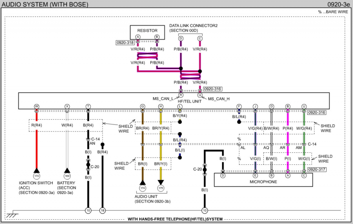Open the 0920-317 connector reference
The height and width of the screenshot is (224, 353).
pyautogui.click(x=317, y=170)
